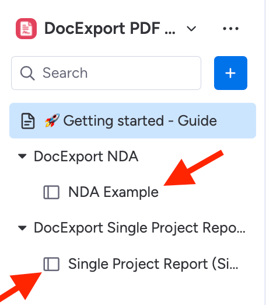This screenshot has width=266, height=305.
Task: Focus the Search input field
Action: pyautogui.click(x=106, y=73)
